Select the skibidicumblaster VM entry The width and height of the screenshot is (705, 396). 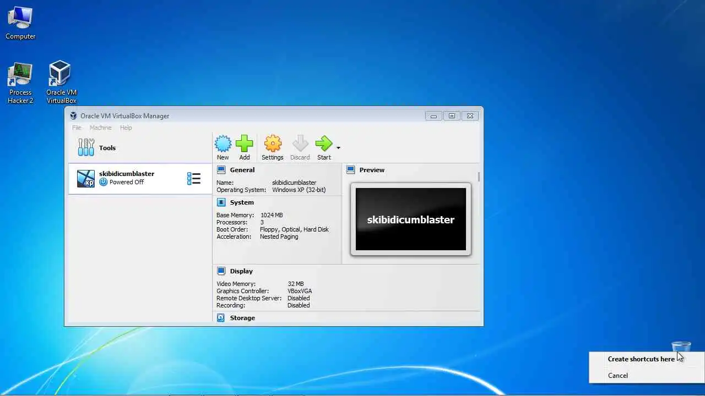[x=140, y=178]
